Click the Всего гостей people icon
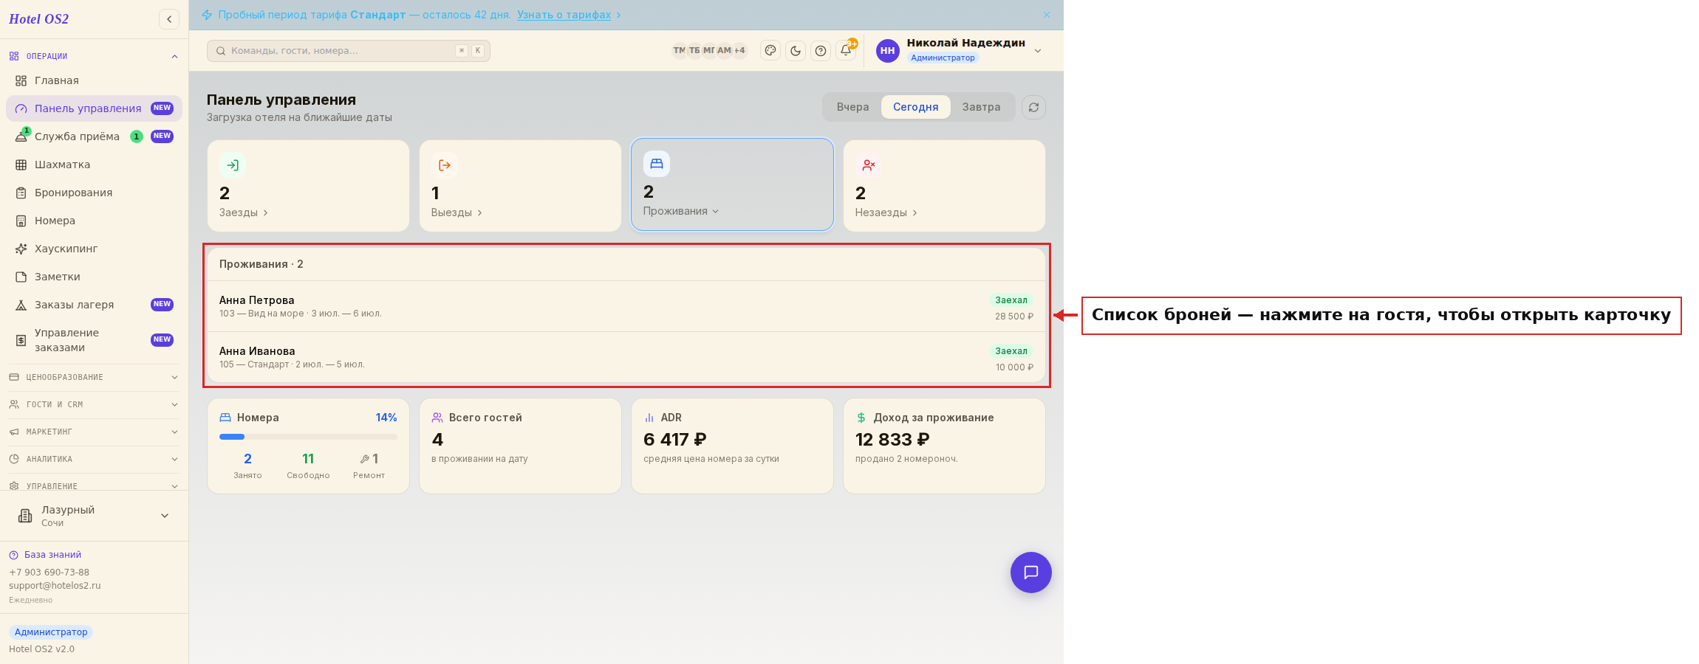 [x=437, y=418]
